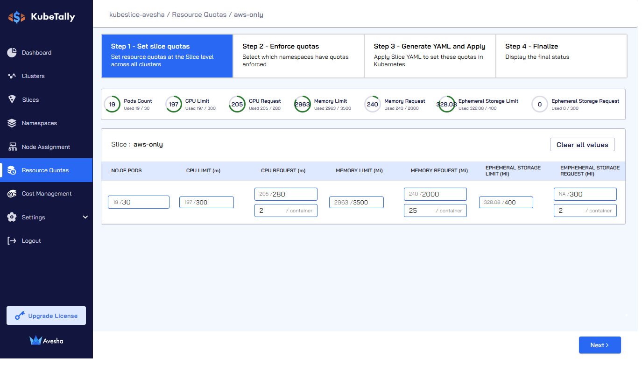Viewport: 642px width, 365px height.
Task: Click Memory Request per container field showing 25
Action: click(435, 211)
